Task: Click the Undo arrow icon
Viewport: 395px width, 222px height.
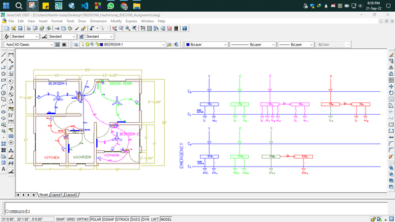Action: click(x=92, y=28)
